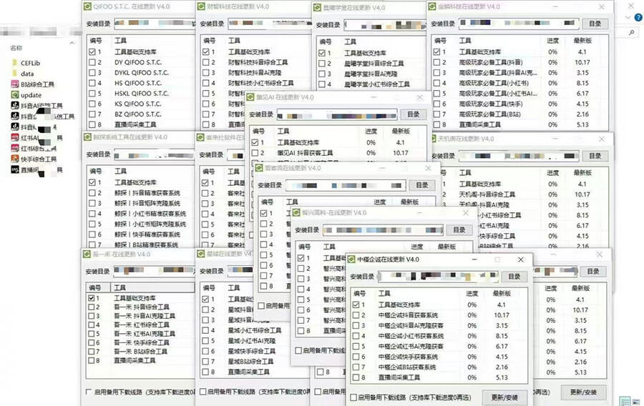Click the 哥一禾 在线更新 window title icon

[x=87, y=254]
